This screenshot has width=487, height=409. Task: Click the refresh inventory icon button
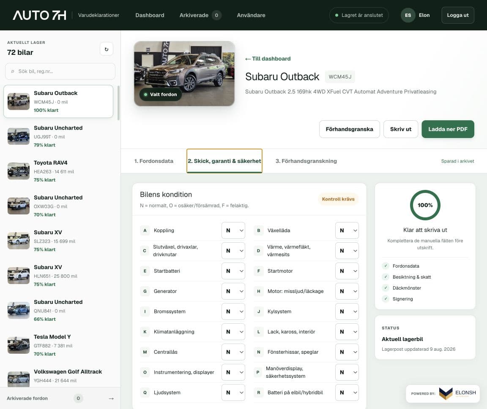[107, 49]
